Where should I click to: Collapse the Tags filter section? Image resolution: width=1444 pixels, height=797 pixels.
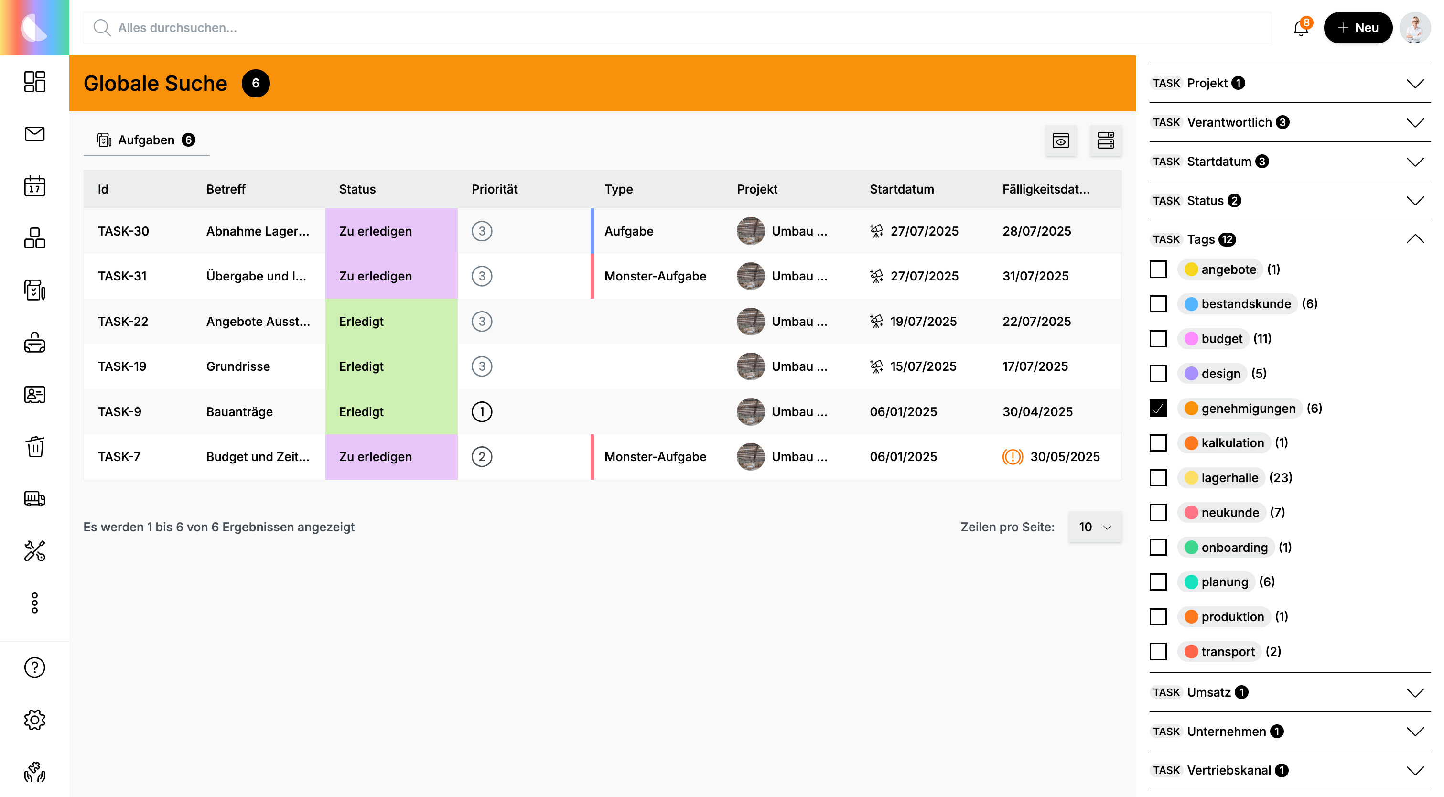1290,240
